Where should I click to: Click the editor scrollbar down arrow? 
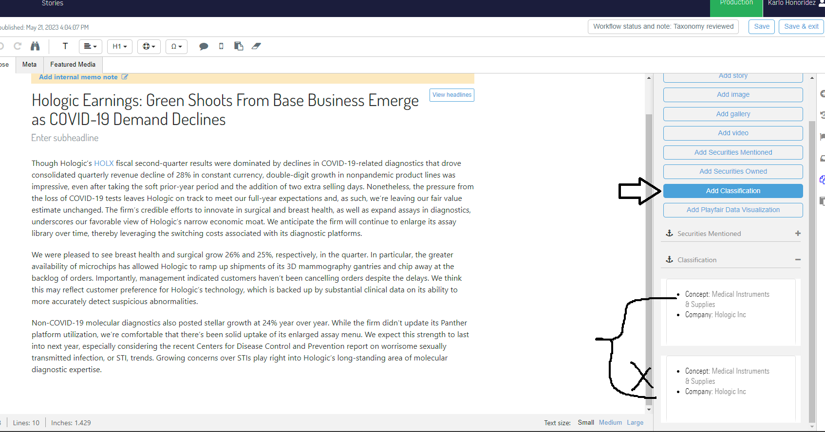[x=649, y=410]
